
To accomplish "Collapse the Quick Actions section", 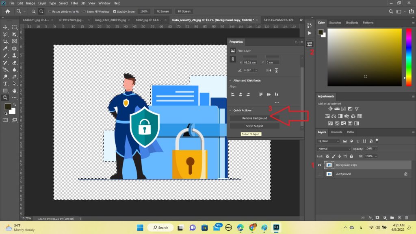I will tap(230, 110).
